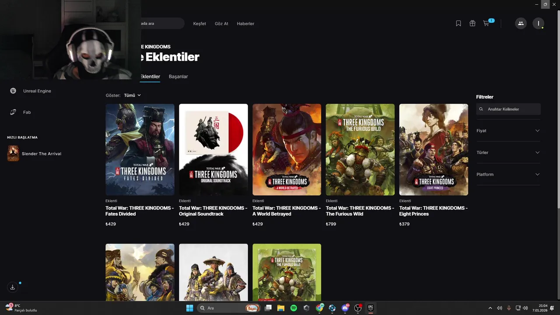This screenshot has width=560, height=315.
Task: Open Total War: THREE KINGDOMS - Eight Princes title
Action: click(434, 211)
